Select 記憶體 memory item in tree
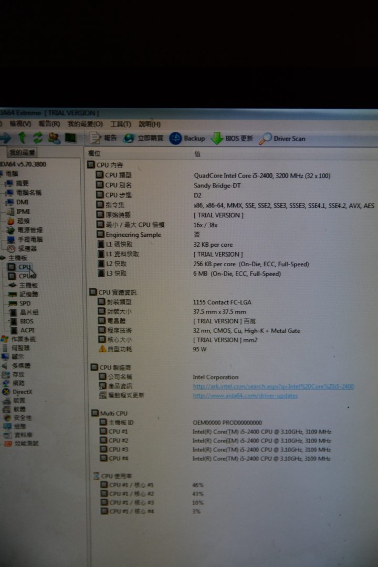 pos(24,295)
